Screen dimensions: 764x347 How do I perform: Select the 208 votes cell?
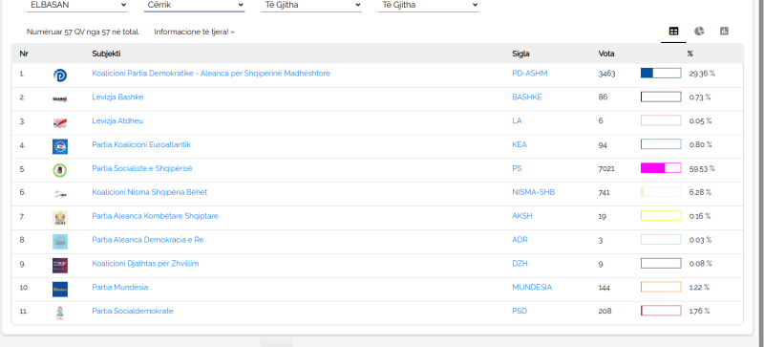point(605,312)
